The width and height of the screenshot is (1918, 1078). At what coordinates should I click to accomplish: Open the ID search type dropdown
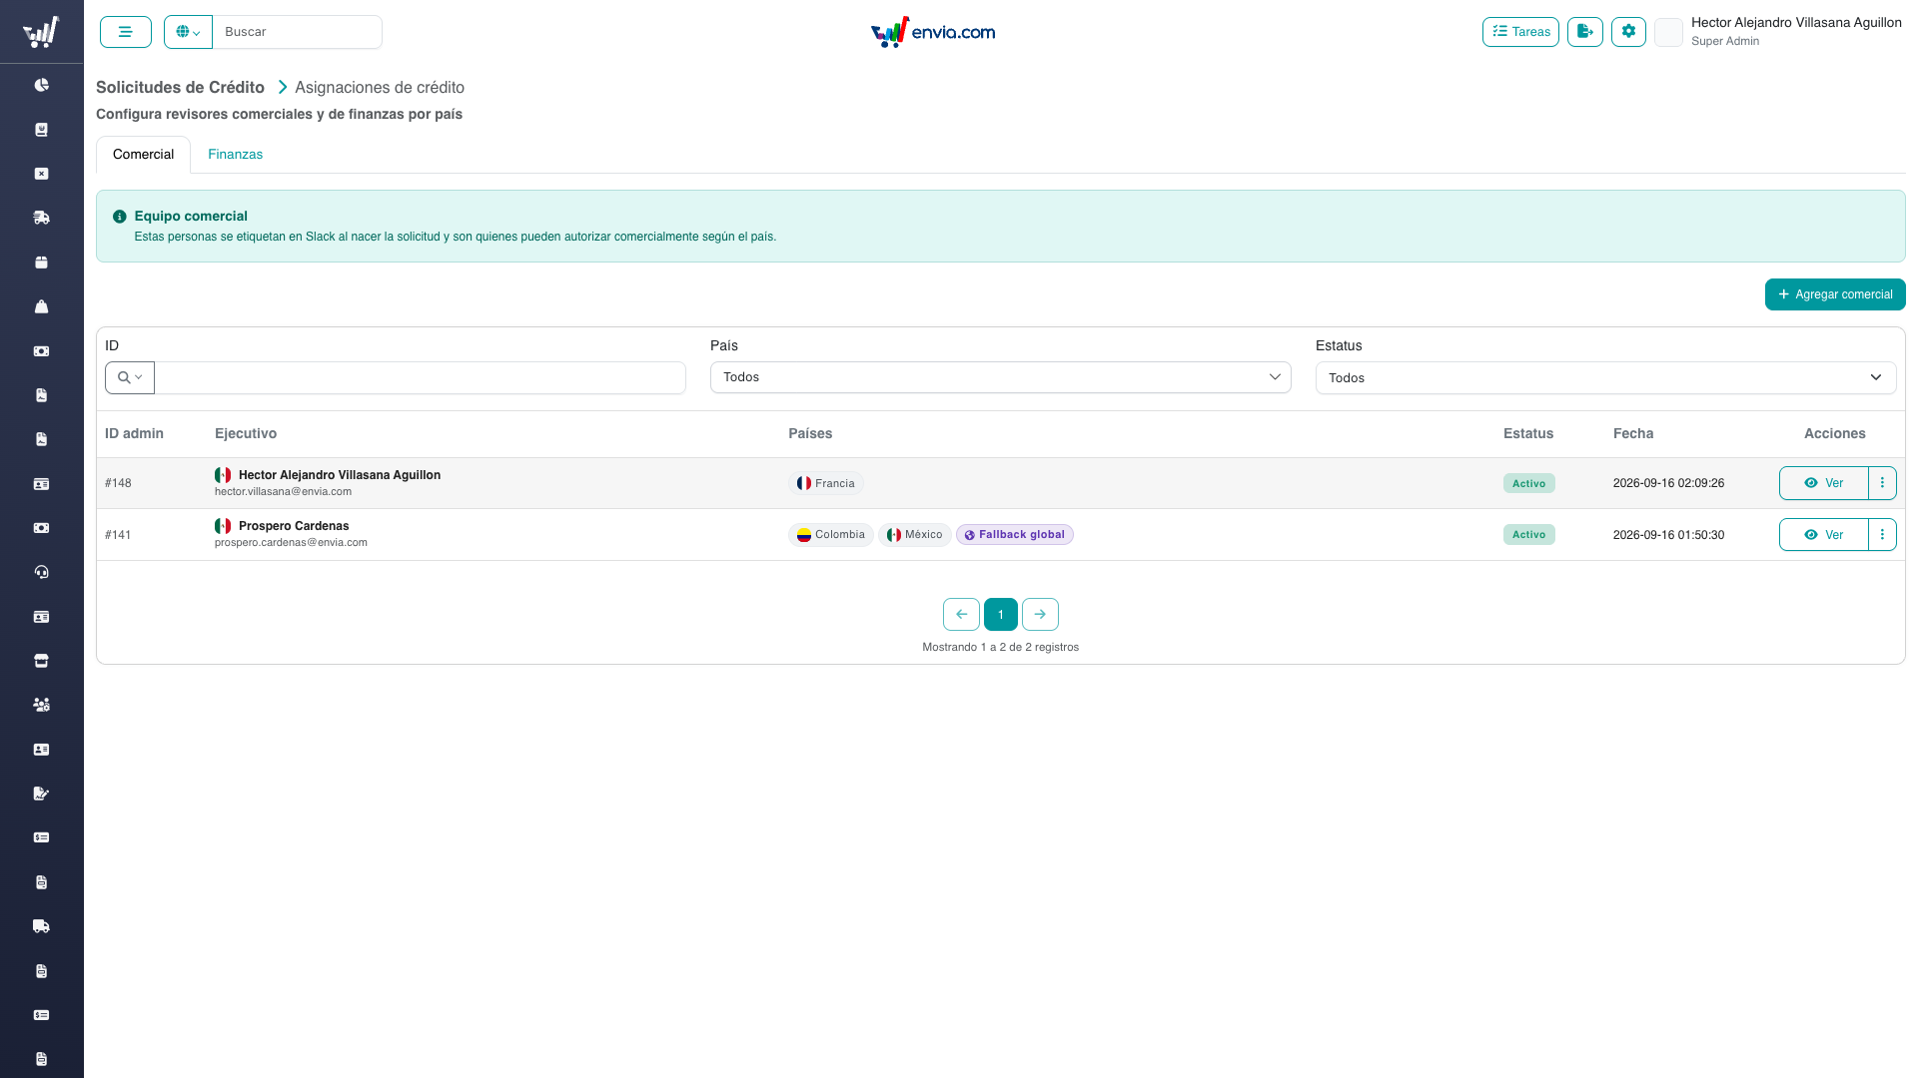(x=130, y=377)
